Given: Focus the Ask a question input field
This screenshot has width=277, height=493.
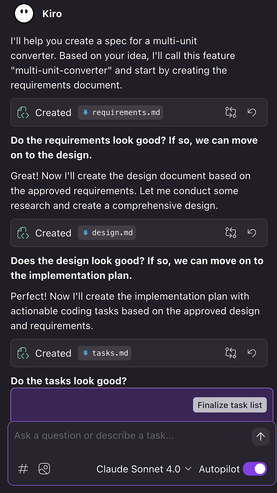Looking at the screenshot, I should click(128, 436).
